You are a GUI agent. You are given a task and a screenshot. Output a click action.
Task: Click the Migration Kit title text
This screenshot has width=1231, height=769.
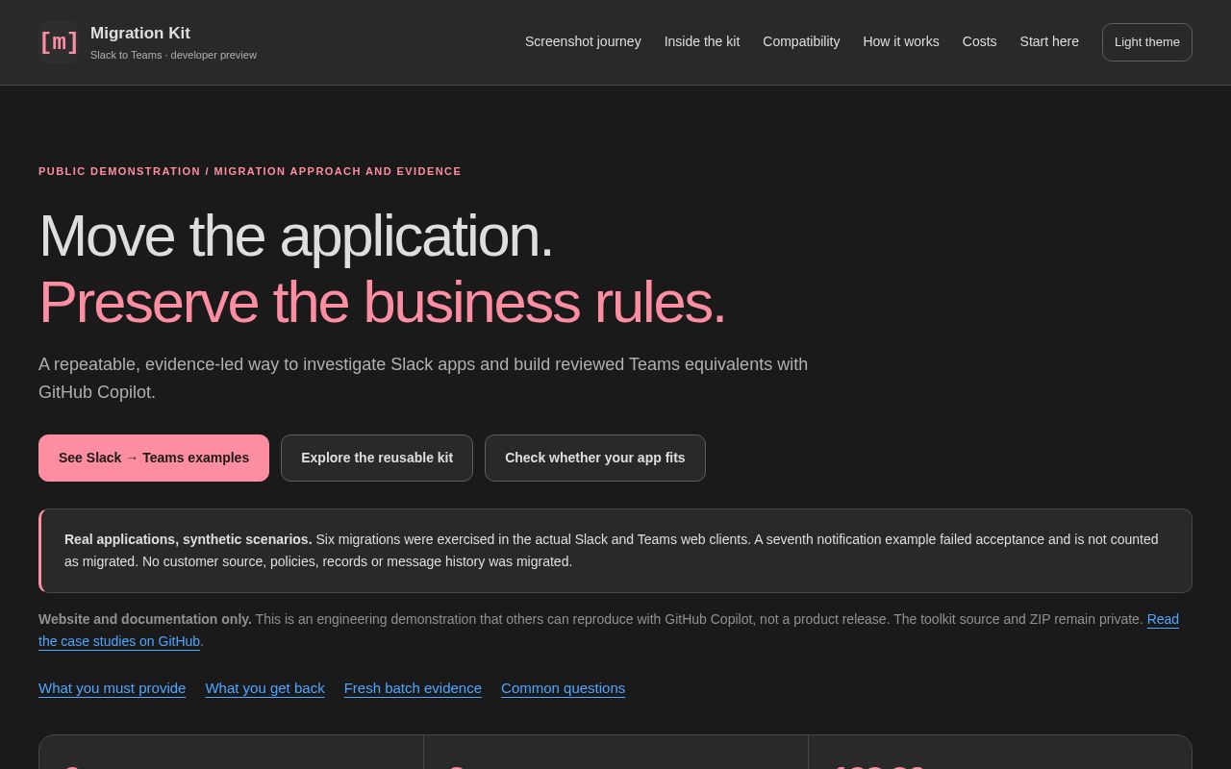140,34
